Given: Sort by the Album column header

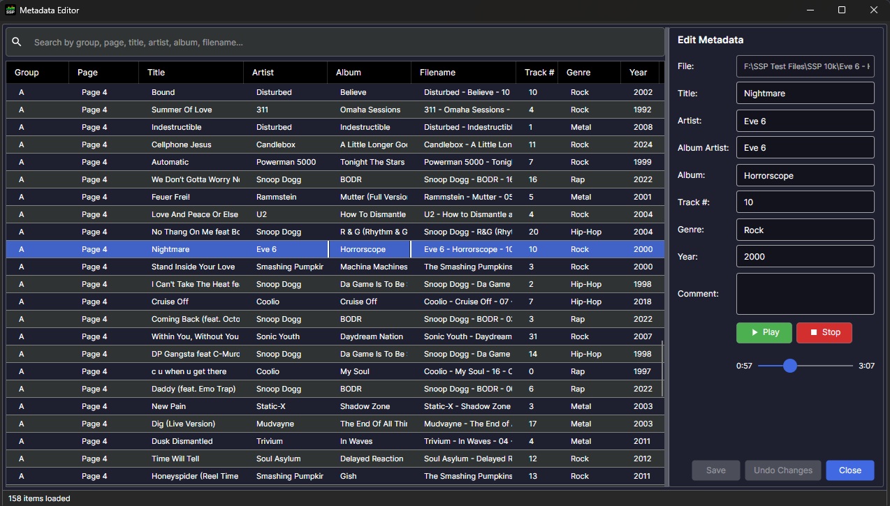Looking at the screenshot, I should coord(370,72).
